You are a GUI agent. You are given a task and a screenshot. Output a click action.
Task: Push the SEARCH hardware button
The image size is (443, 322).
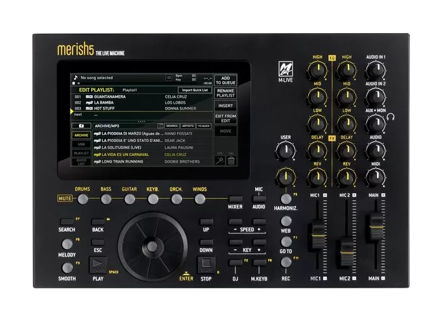[67, 222]
